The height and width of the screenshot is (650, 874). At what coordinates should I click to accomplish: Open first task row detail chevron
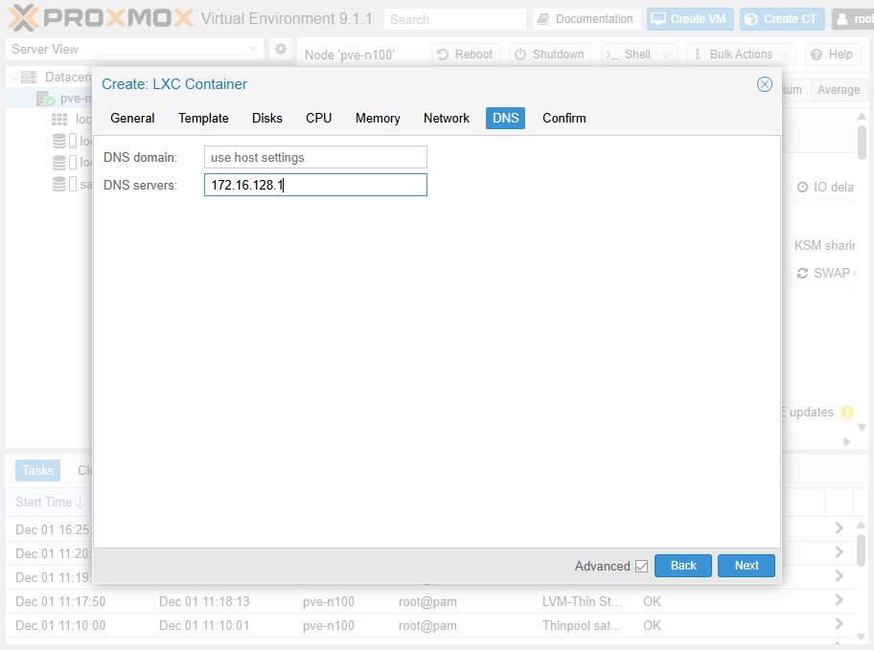click(x=839, y=528)
